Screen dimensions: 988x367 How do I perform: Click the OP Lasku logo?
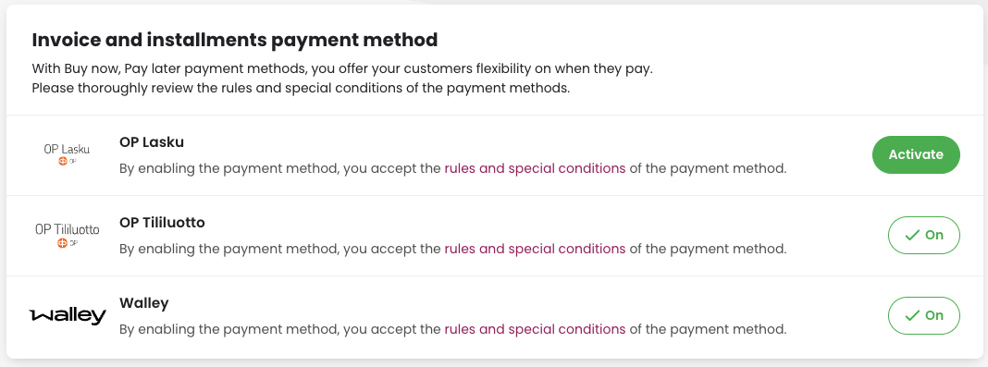[67, 155]
